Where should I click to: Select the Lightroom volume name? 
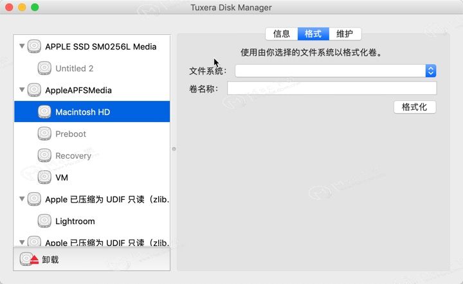click(x=75, y=221)
